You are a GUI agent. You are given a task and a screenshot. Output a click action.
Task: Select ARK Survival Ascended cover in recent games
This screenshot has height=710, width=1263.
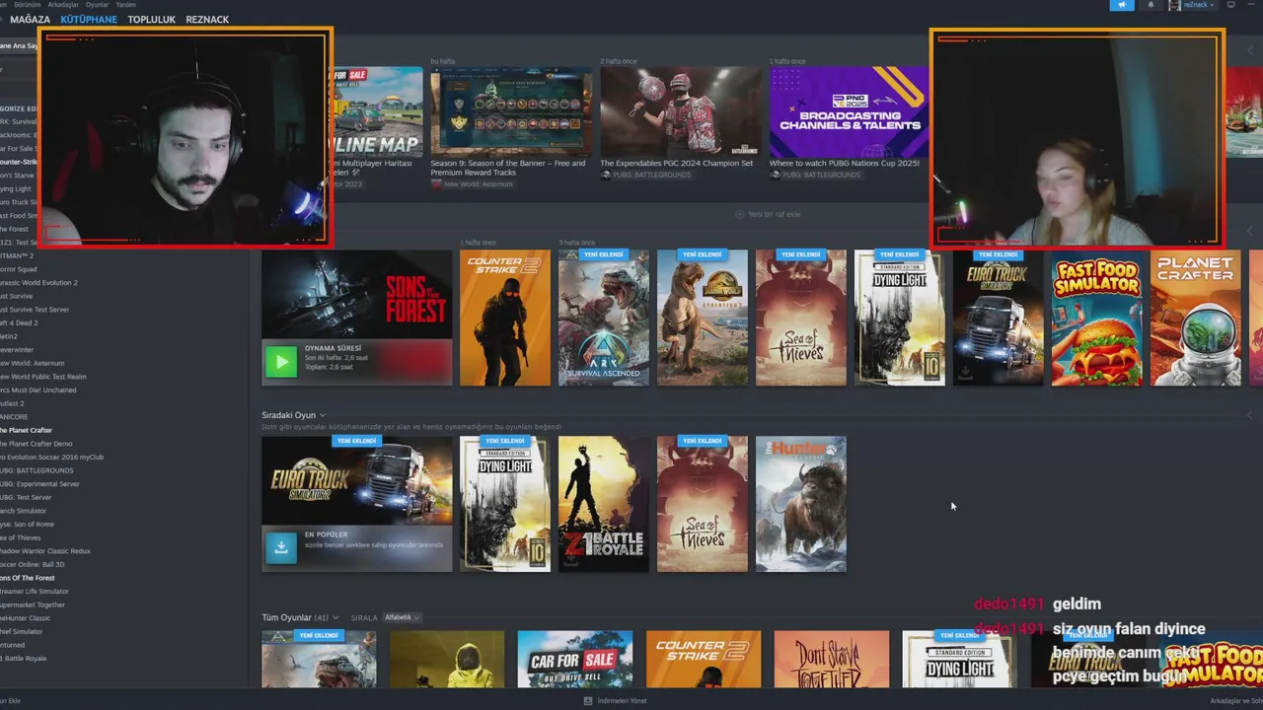(603, 318)
